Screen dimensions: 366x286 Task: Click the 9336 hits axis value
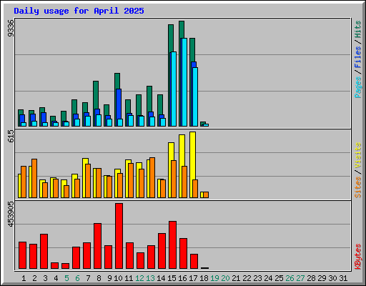[11, 29]
